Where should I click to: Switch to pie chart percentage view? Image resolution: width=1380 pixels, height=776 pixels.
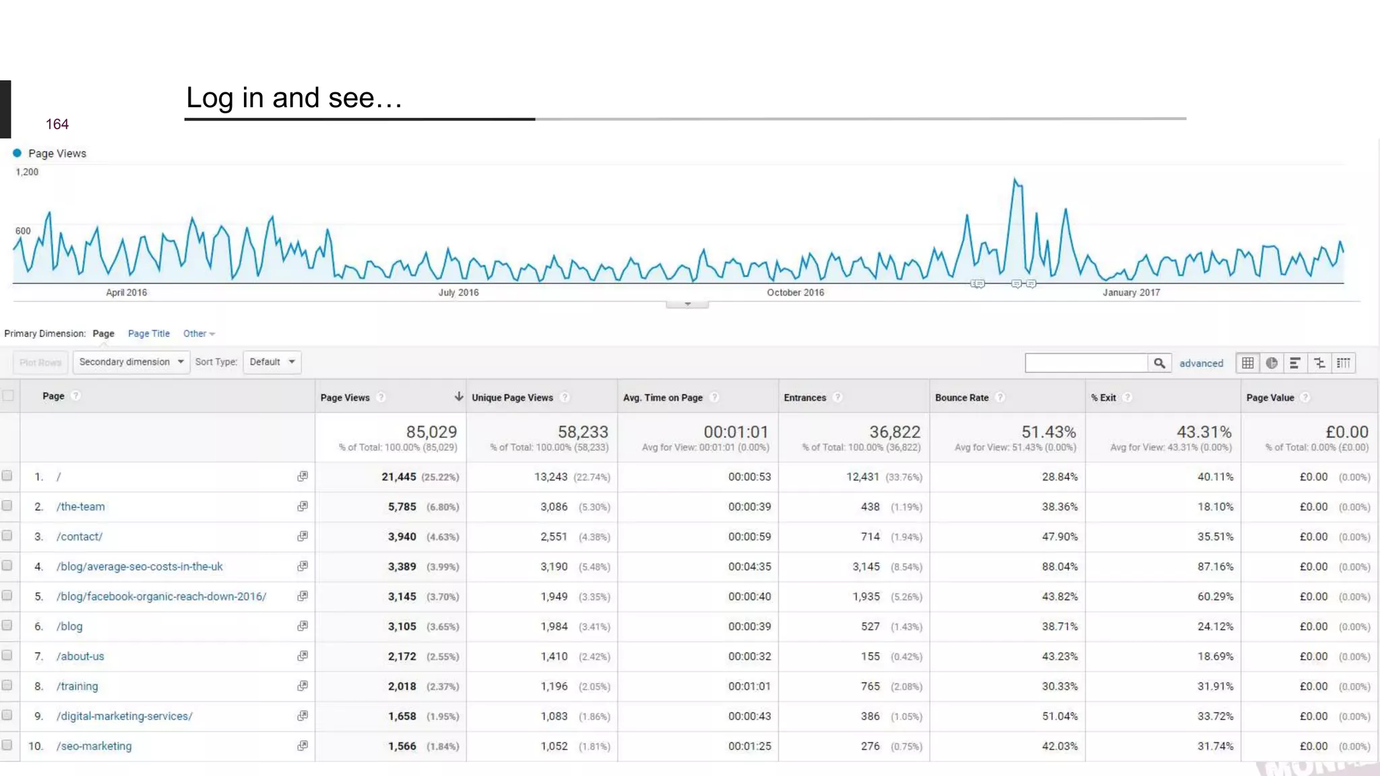pyautogui.click(x=1272, y=363)
